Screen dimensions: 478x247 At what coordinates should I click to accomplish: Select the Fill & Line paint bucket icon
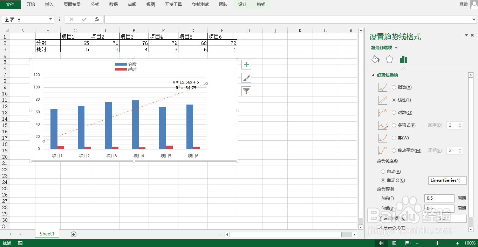tap(375, 59)
